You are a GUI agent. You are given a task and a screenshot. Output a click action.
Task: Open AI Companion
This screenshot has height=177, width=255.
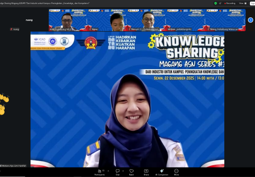(x=162, y=172)
